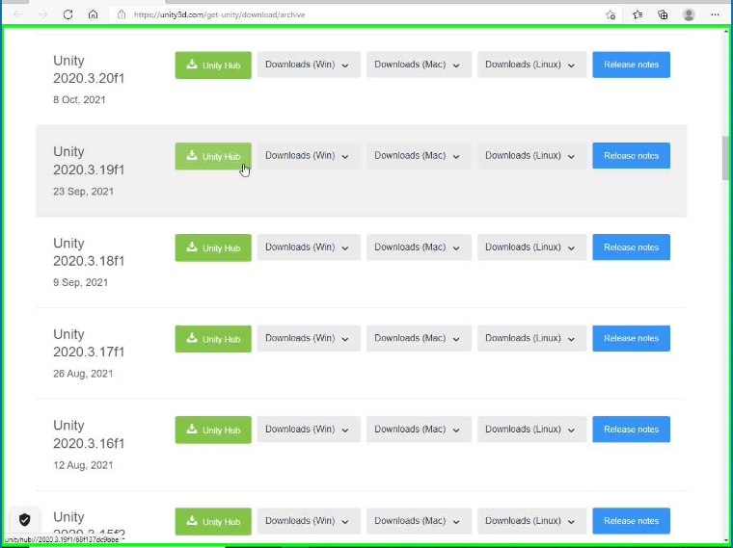Click Unity Hub button in bottom partially visible row
The image size is (733, 548).
[213, 521]
